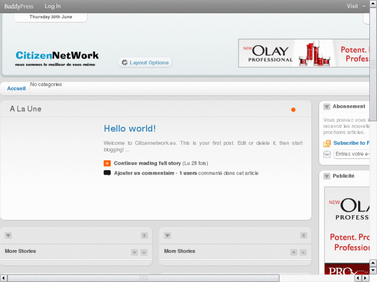
Task: Close the left More Stories widget
Action: pyautogui.click(x=144, y=235)
